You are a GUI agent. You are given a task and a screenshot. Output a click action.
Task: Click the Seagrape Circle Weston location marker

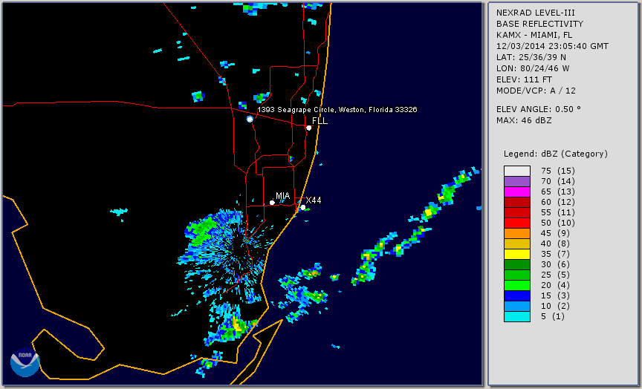[x=250, y=119]
